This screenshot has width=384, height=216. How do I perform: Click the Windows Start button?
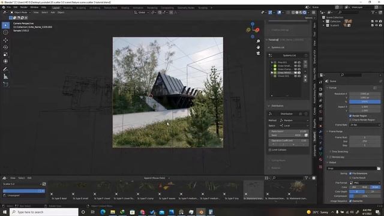tap(5, 212)
